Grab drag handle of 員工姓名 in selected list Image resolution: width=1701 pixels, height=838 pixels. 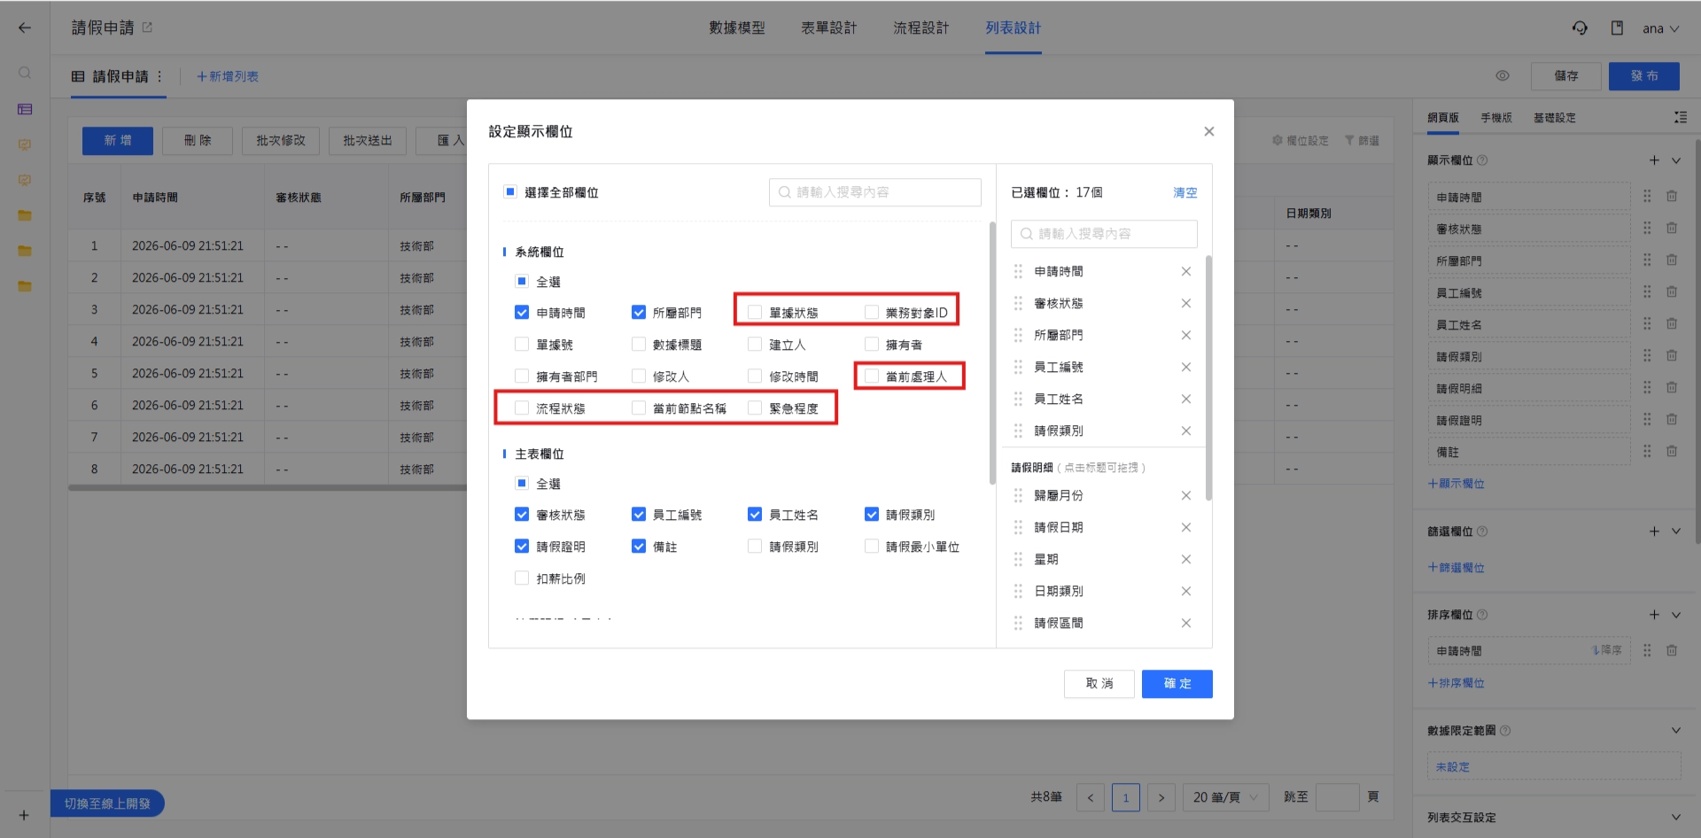[1018, 399]
